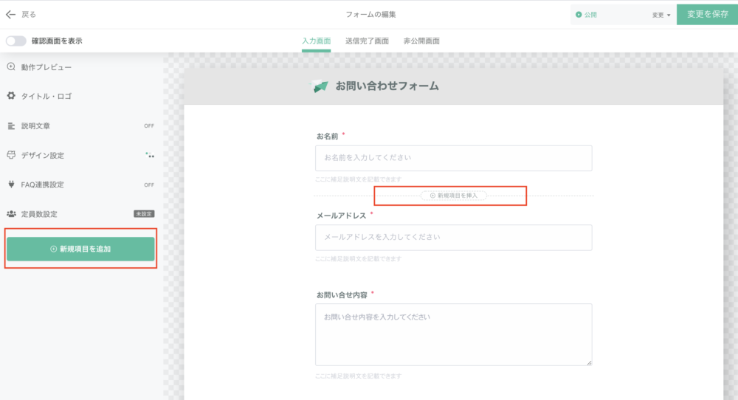Click the デザイン設定 brush icon
The image size is (738, 400).
pyautogui.click(x=11, y=155)
